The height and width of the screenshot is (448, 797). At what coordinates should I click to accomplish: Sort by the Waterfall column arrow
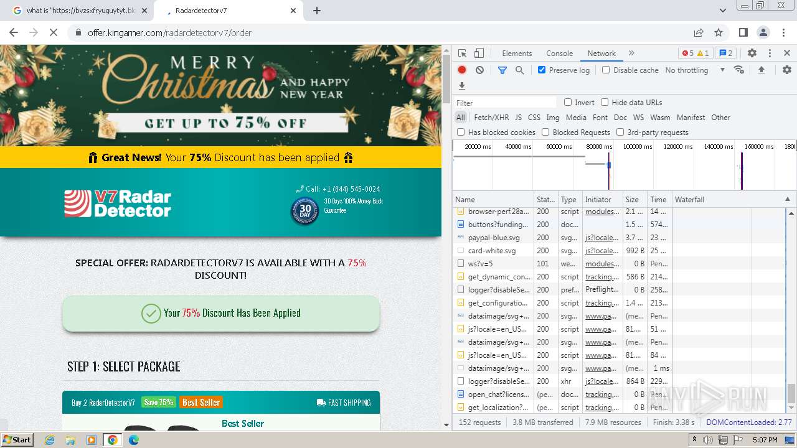(787, 200)
